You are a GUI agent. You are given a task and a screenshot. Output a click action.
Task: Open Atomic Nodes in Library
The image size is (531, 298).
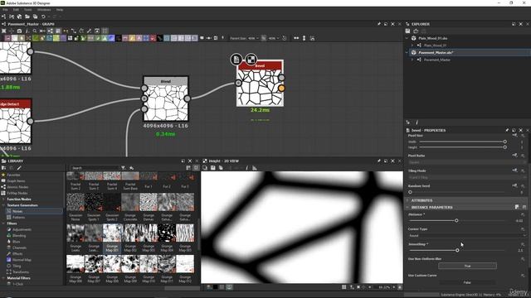[17, 187]
